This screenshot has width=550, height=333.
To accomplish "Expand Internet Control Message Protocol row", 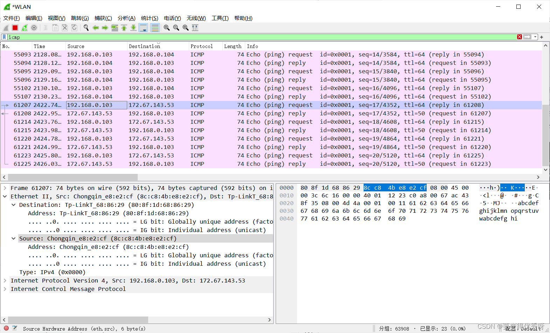I will pyautogui.click(x=5, y=289).
